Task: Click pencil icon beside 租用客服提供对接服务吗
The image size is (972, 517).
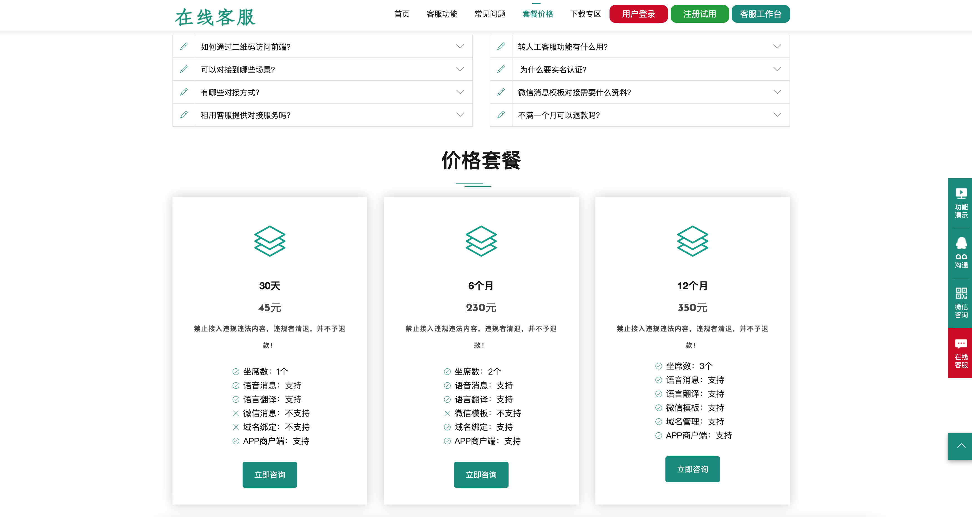Action: point(184,115)
